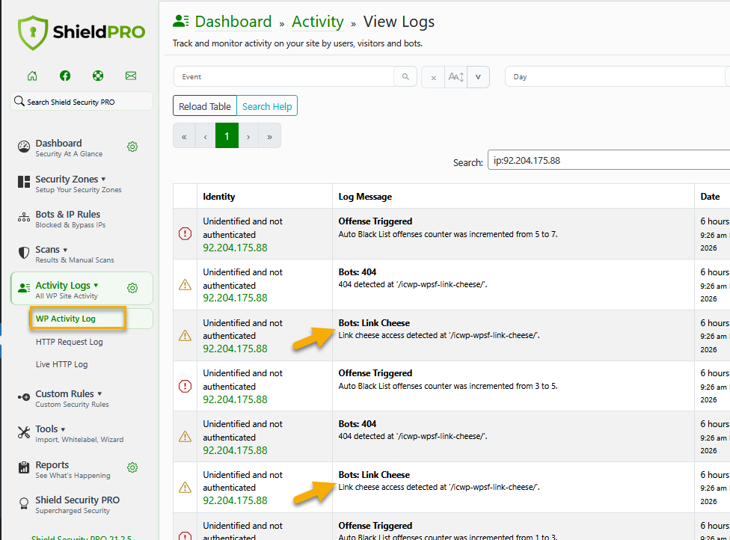Clear the Event filter with x button
The width and height of the screenshot is (730, 540).
(434, 77)
